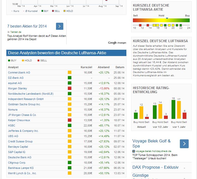
Task: Click red Sell bar showing 3
Action: click(166, 117)
